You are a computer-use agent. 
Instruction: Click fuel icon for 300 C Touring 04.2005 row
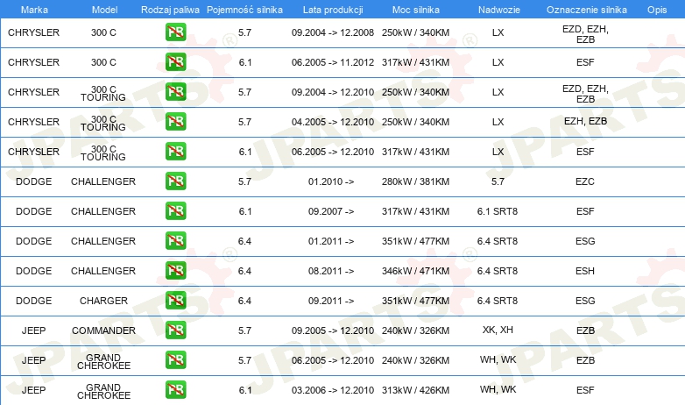pos(175,121)
